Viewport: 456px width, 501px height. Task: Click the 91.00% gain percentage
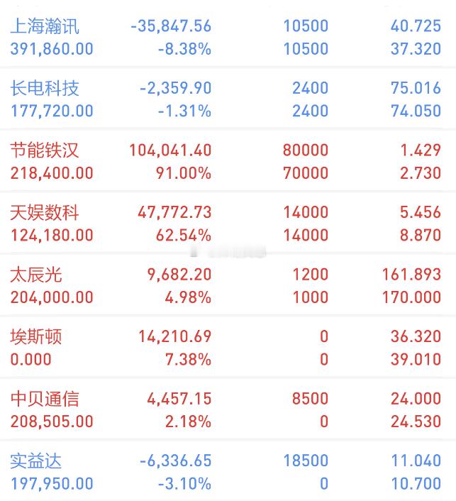pos(184,173)
